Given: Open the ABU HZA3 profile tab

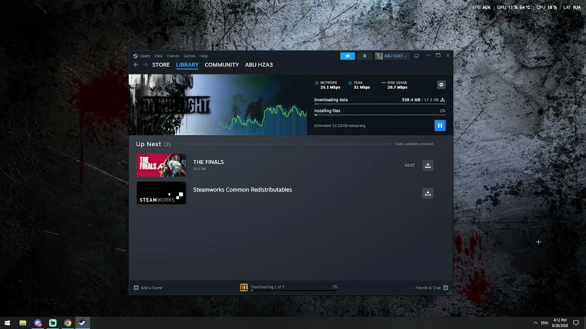Looking at the screenshot, I should pyautogui.click(x=259, y=65).
